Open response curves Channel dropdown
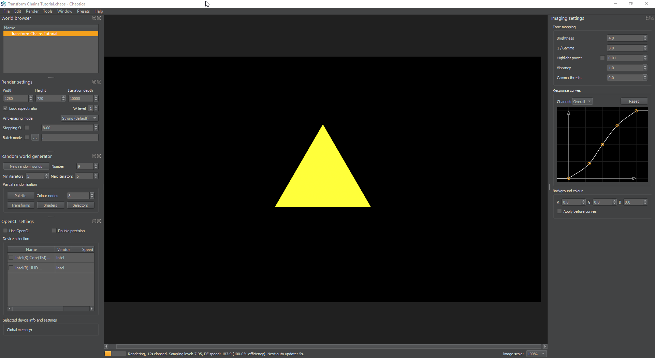 (x=582, y=102)
